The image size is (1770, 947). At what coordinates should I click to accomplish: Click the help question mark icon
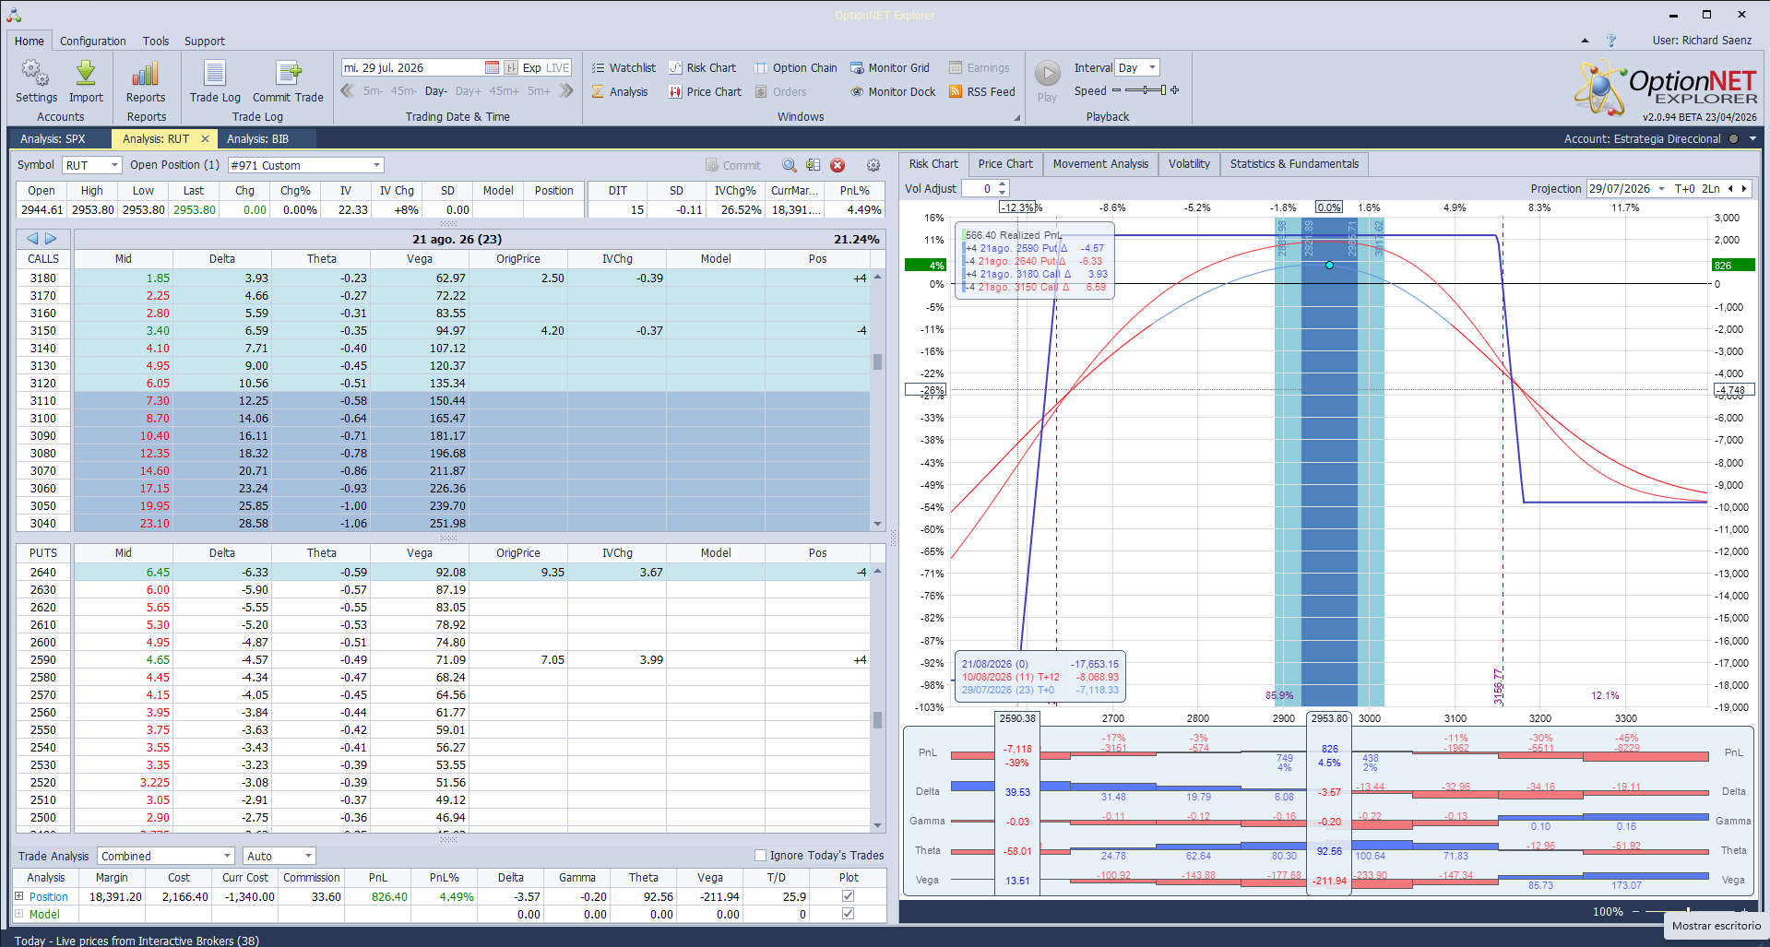pyautogui.click(x=1611, y=41)
